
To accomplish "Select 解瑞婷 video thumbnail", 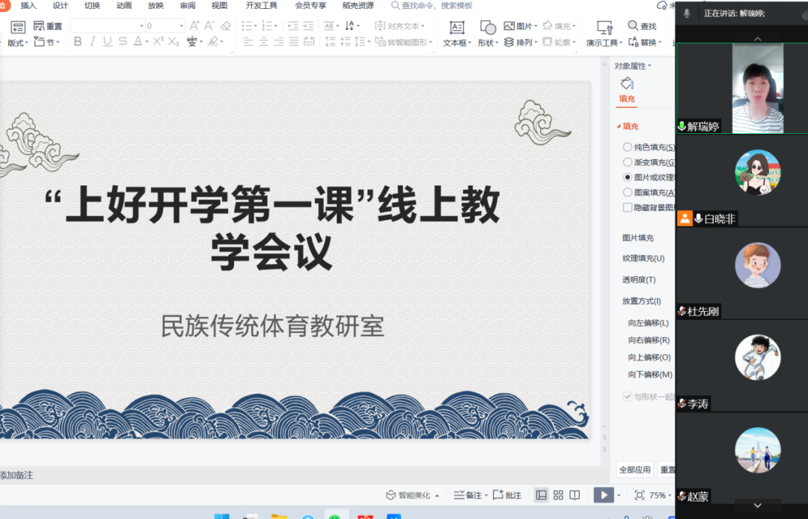I will click(742, 88).
